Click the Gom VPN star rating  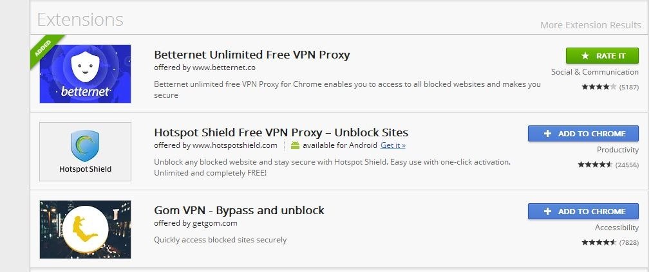(599, 242)
